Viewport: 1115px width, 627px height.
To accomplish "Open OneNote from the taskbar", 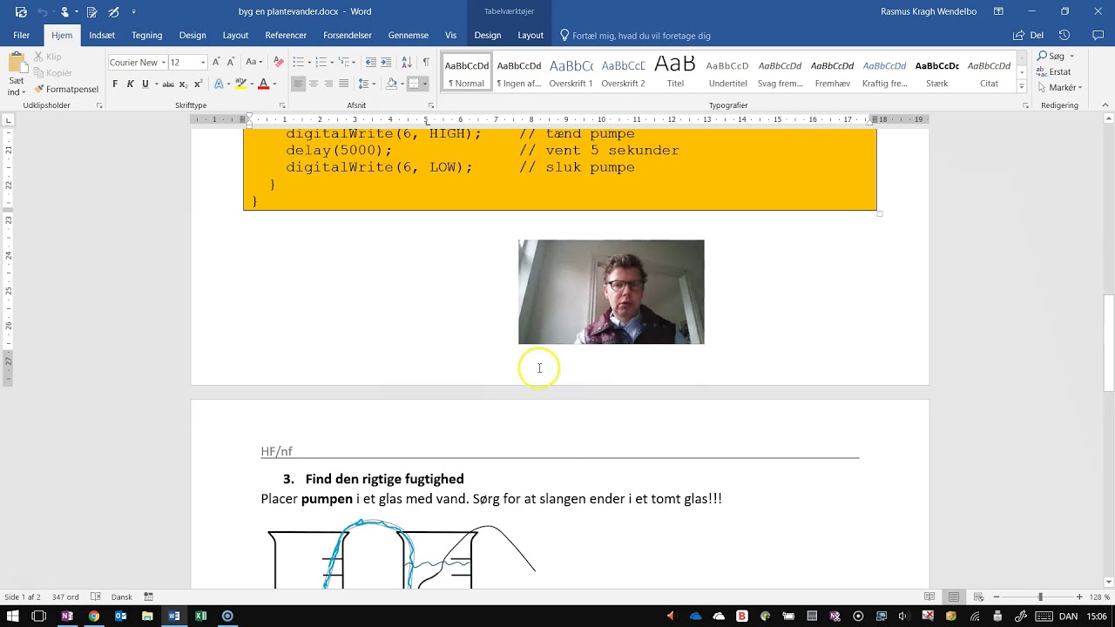I will click(67, 616).
